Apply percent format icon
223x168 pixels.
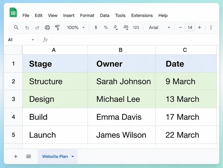coord(106,28)
